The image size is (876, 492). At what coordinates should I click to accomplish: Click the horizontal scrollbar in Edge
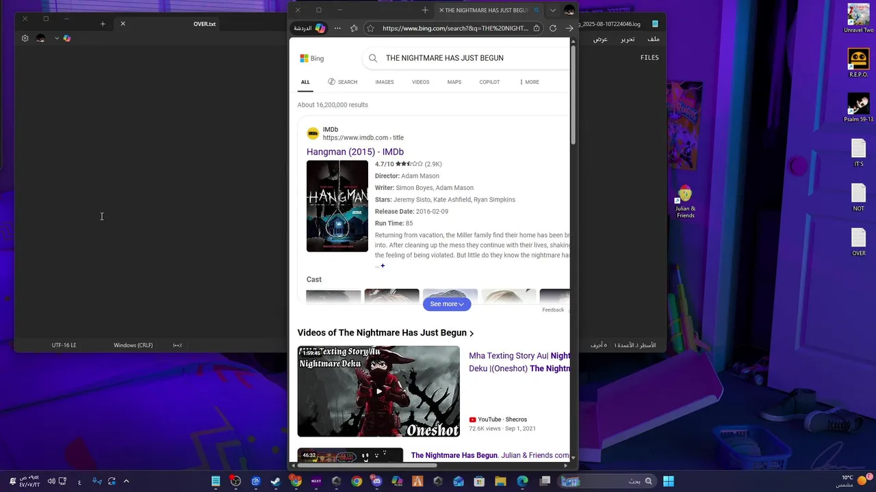coord(367,465)
